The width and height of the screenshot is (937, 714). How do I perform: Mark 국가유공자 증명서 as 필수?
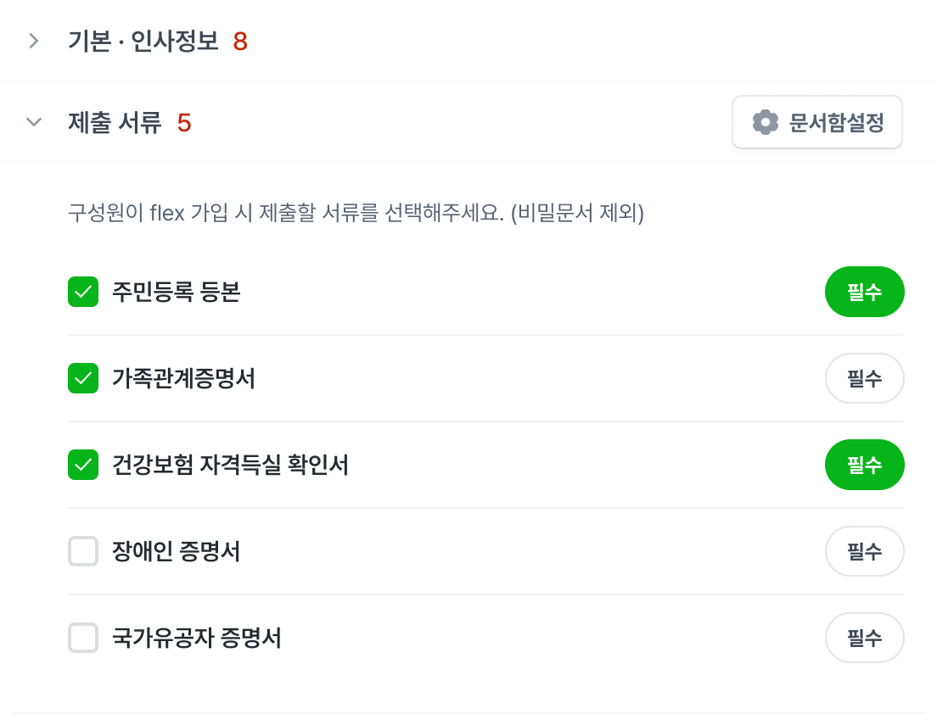[864, 638]
